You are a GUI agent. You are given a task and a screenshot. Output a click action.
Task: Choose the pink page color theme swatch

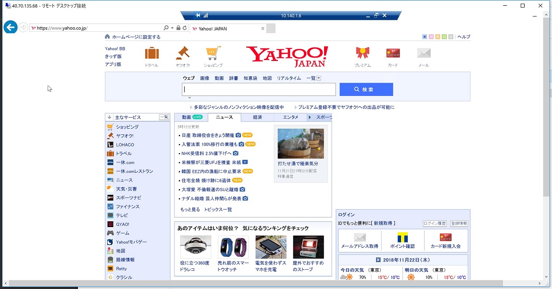[431, 36]
